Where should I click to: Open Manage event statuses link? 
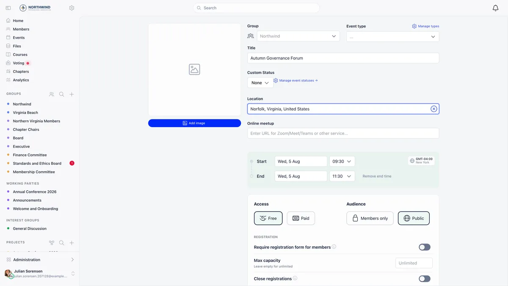pos(295,81)
